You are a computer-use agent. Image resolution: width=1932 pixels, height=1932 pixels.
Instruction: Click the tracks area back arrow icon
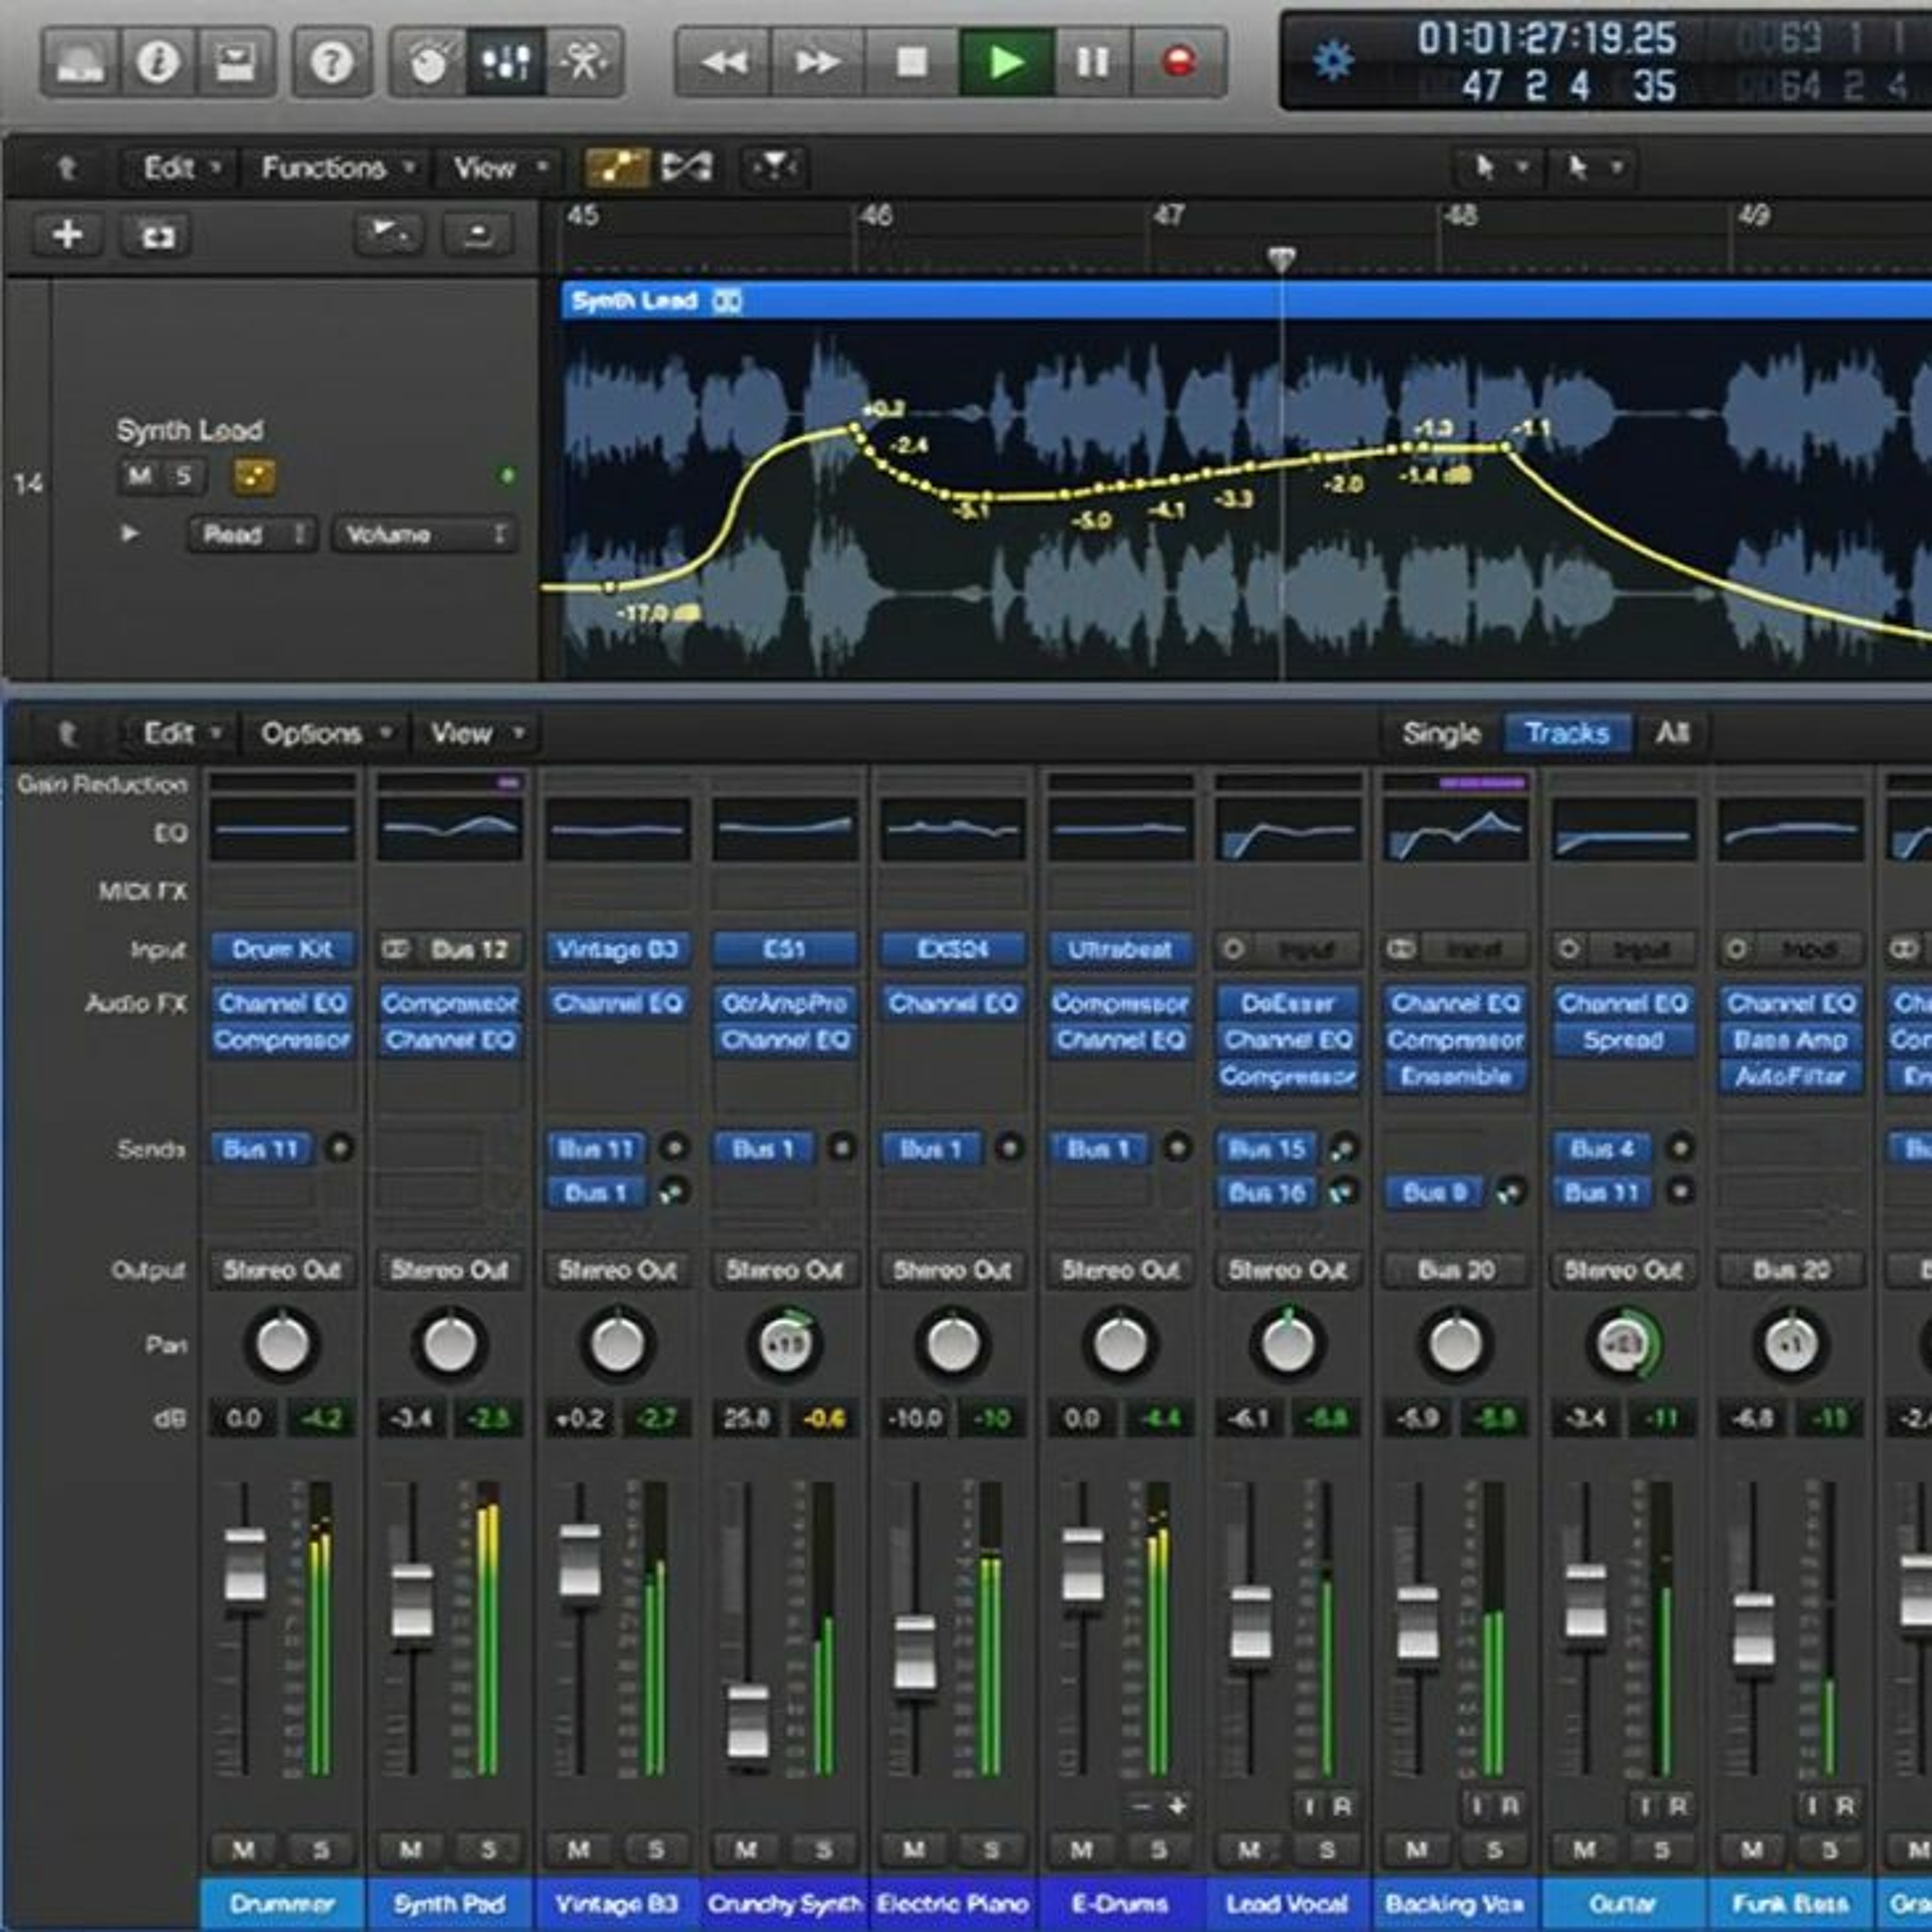click(x=67, y=167)
